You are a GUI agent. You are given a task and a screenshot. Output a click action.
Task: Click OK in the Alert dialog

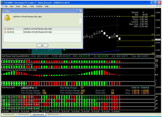pos(42,45)
